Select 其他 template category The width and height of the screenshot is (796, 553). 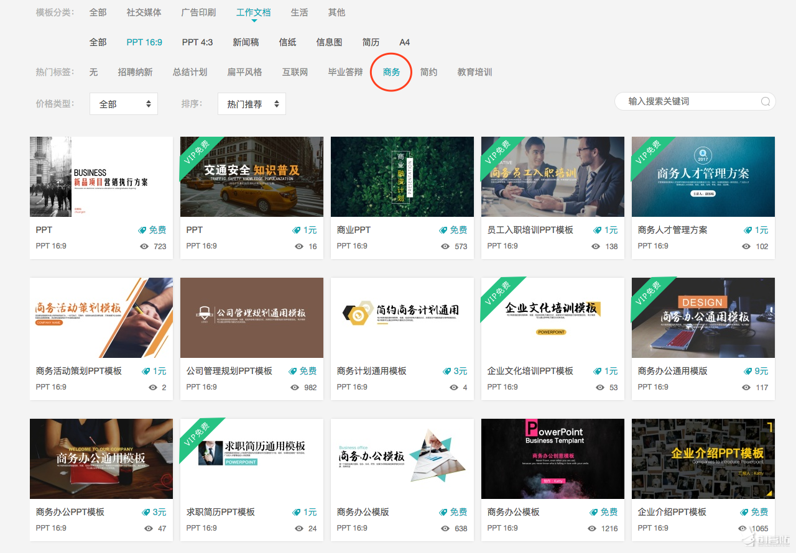(x=336, y=12)
